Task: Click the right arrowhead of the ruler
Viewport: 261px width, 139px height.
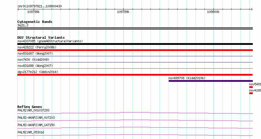Action: pos(252,9)
